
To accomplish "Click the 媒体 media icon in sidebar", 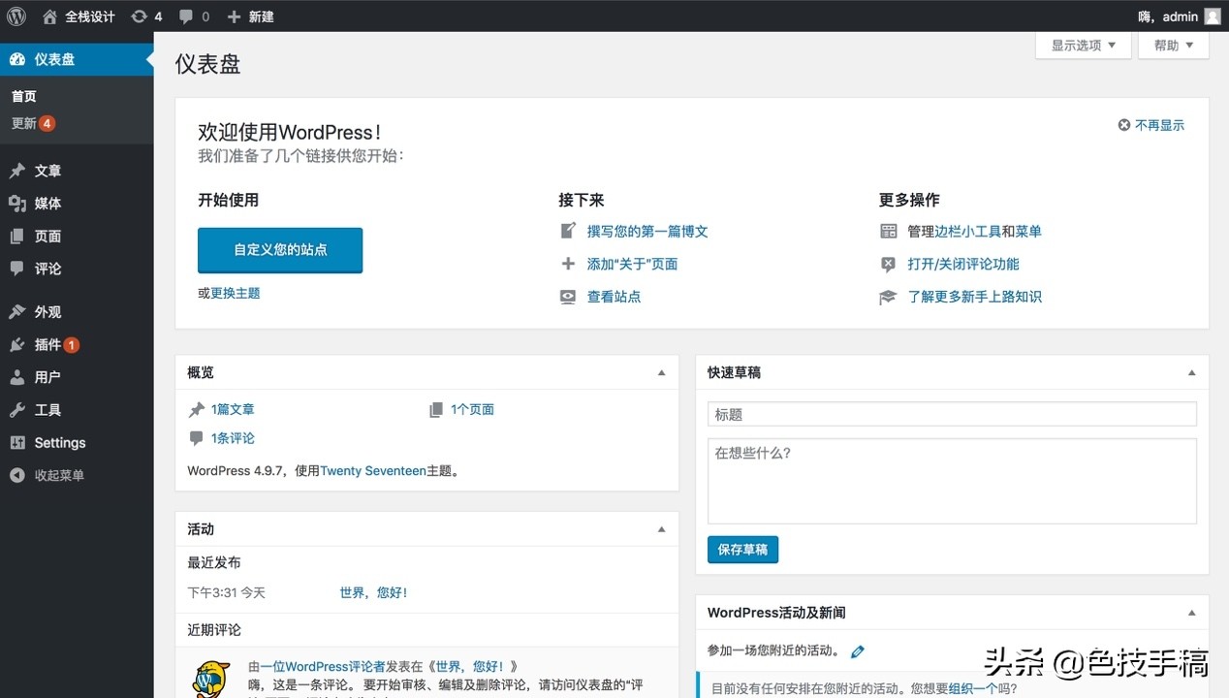I will click(16, 204).
